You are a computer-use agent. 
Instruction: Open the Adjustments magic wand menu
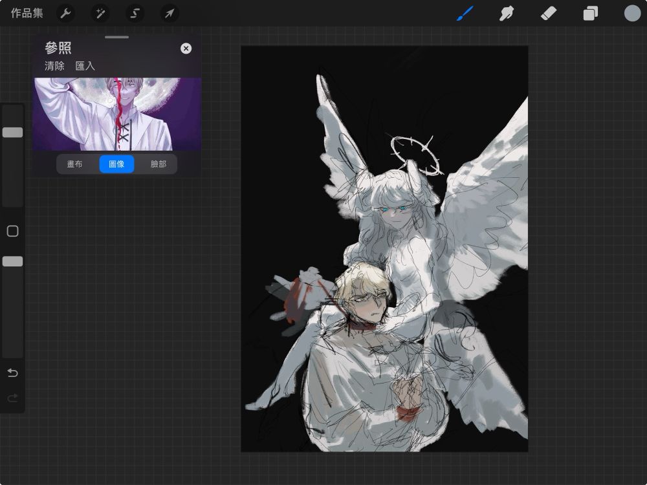[x=100, y=13]
